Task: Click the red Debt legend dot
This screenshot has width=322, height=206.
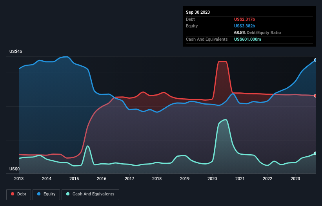Action: (x=13, y=194)
